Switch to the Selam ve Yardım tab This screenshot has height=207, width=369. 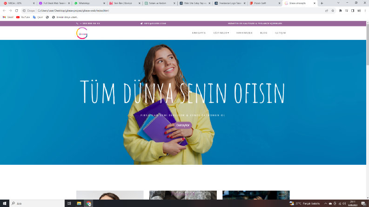160,3
